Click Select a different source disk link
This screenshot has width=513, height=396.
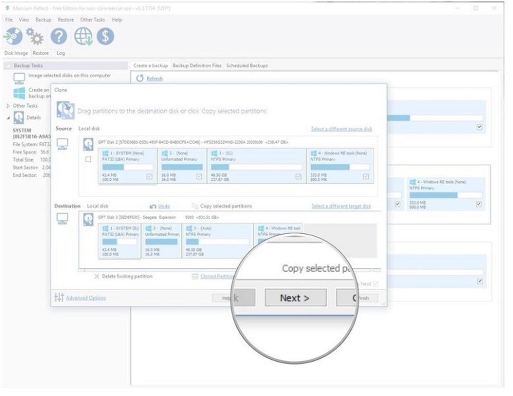point(341,129)
